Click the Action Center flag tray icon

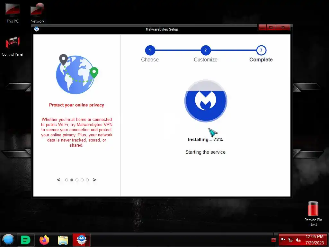(283, 240)
